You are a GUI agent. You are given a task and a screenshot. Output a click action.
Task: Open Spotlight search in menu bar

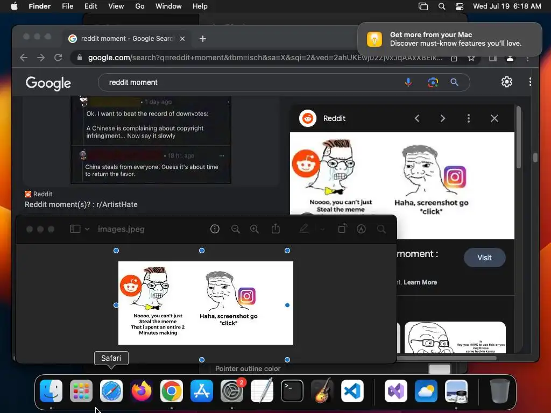point(442,6)
